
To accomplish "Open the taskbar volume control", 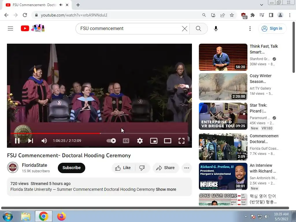I will 267,217.
